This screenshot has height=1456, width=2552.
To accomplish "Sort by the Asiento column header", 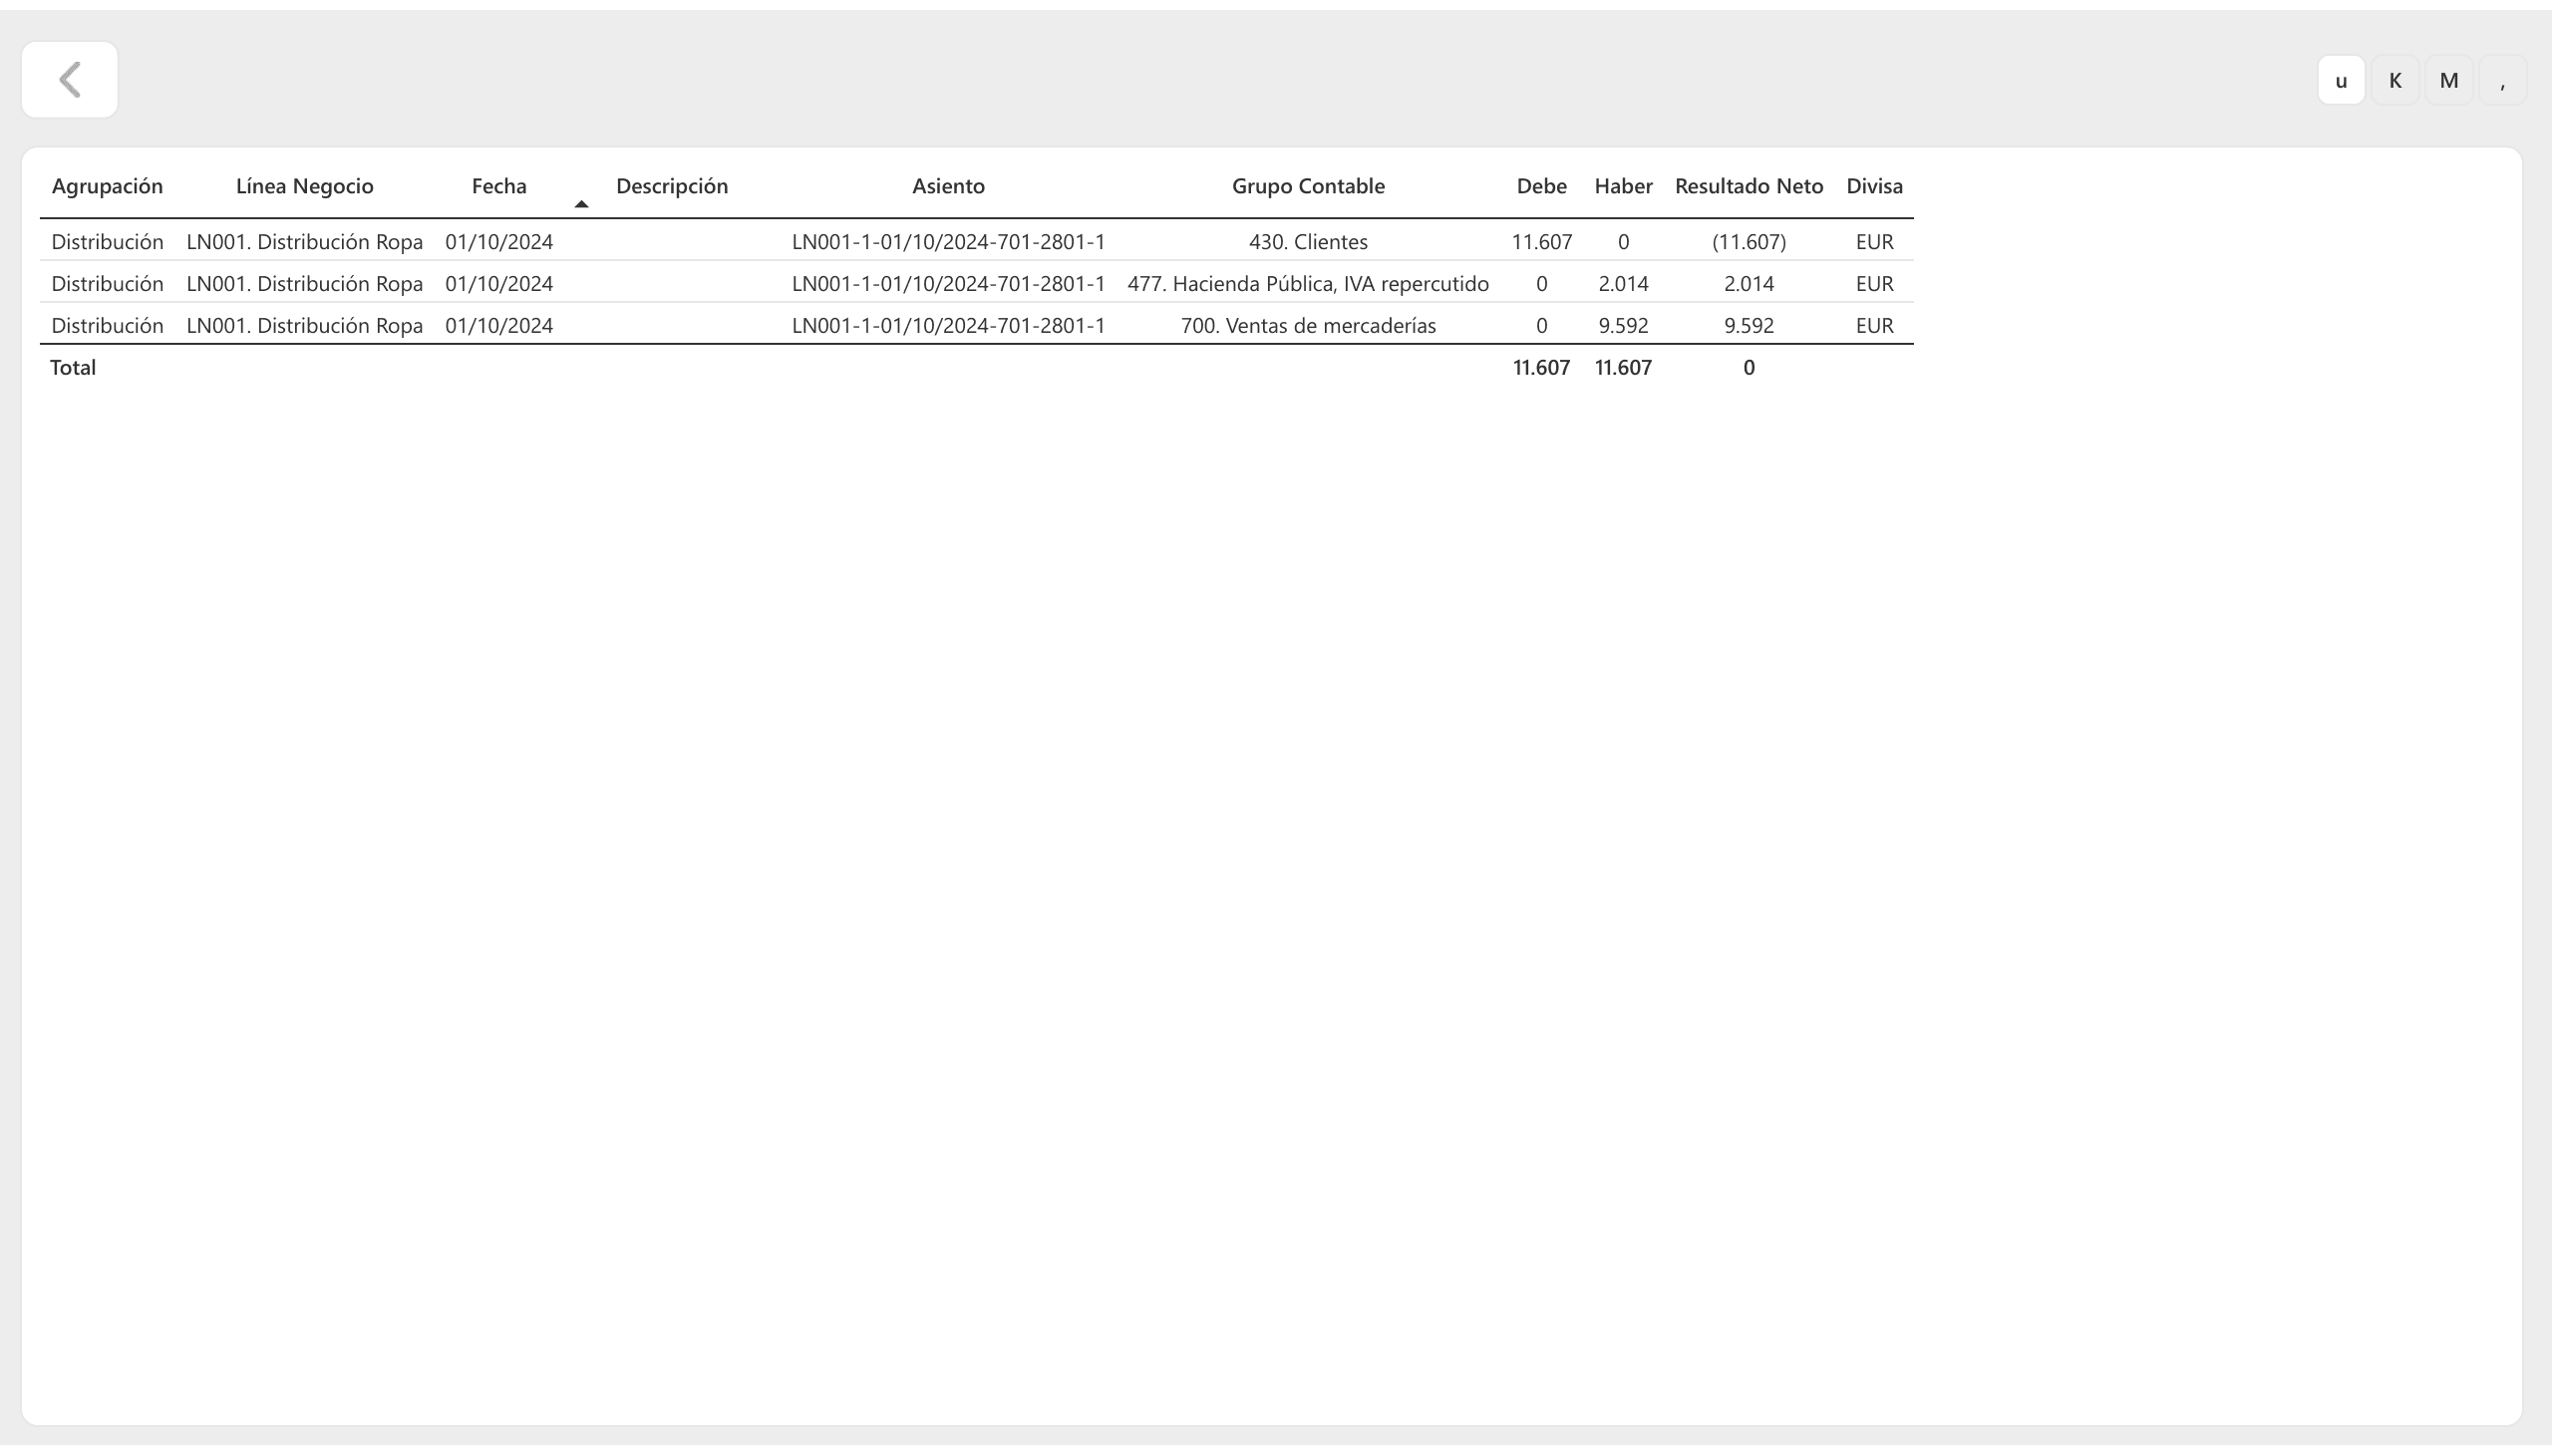I will [x=948, y=186].
